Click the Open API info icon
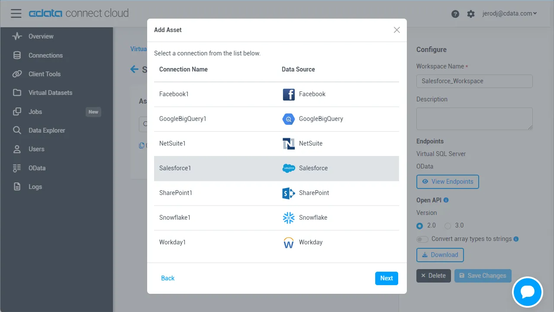This screenshot has height=312, width=554. pyautogui.click(x=446, y=200)
